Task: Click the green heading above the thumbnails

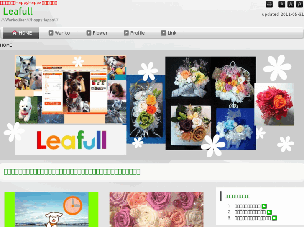Action: tap(72, 171)
